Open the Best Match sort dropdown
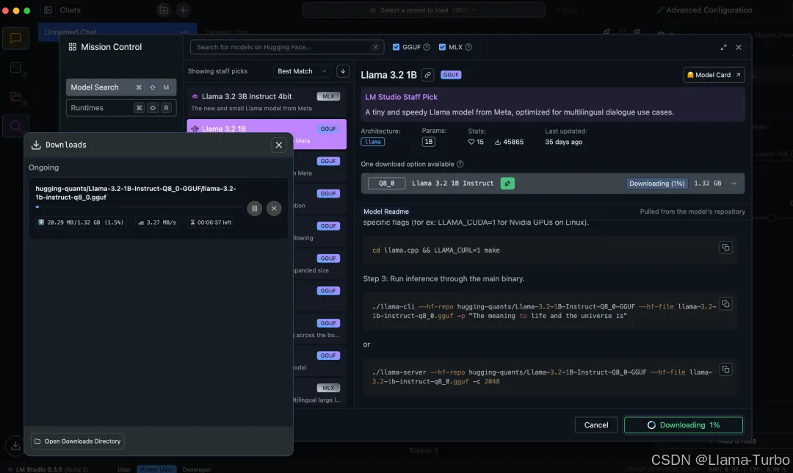The image size is (793, 473). (x=303, y=71)
